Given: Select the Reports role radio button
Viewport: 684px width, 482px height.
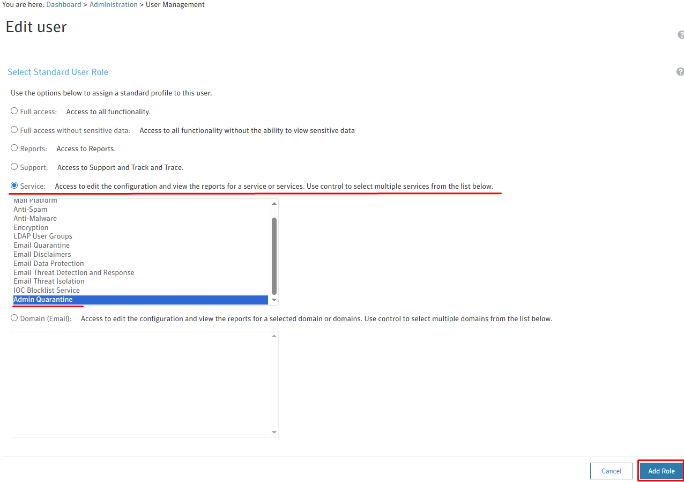Looking at the screenshot, I should click(x=14, y=148).
